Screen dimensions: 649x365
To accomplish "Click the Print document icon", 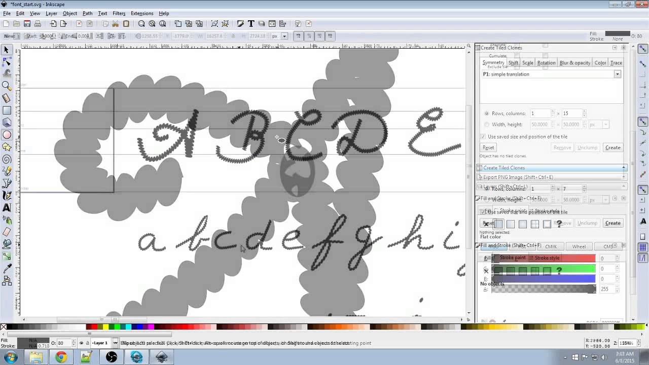I will click(39, 24).
